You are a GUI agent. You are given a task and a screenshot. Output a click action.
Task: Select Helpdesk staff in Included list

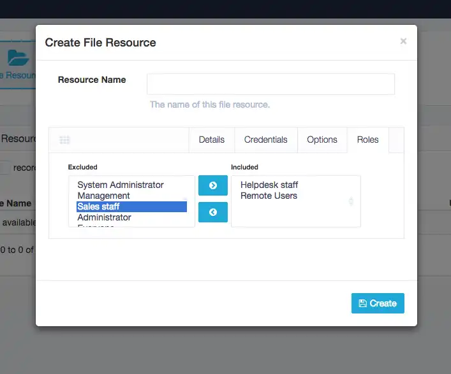269,185
